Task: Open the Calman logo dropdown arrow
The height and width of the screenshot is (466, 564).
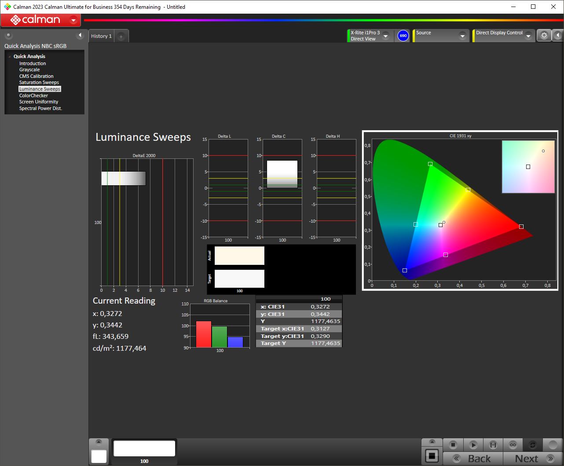Action: coord(73,20)
